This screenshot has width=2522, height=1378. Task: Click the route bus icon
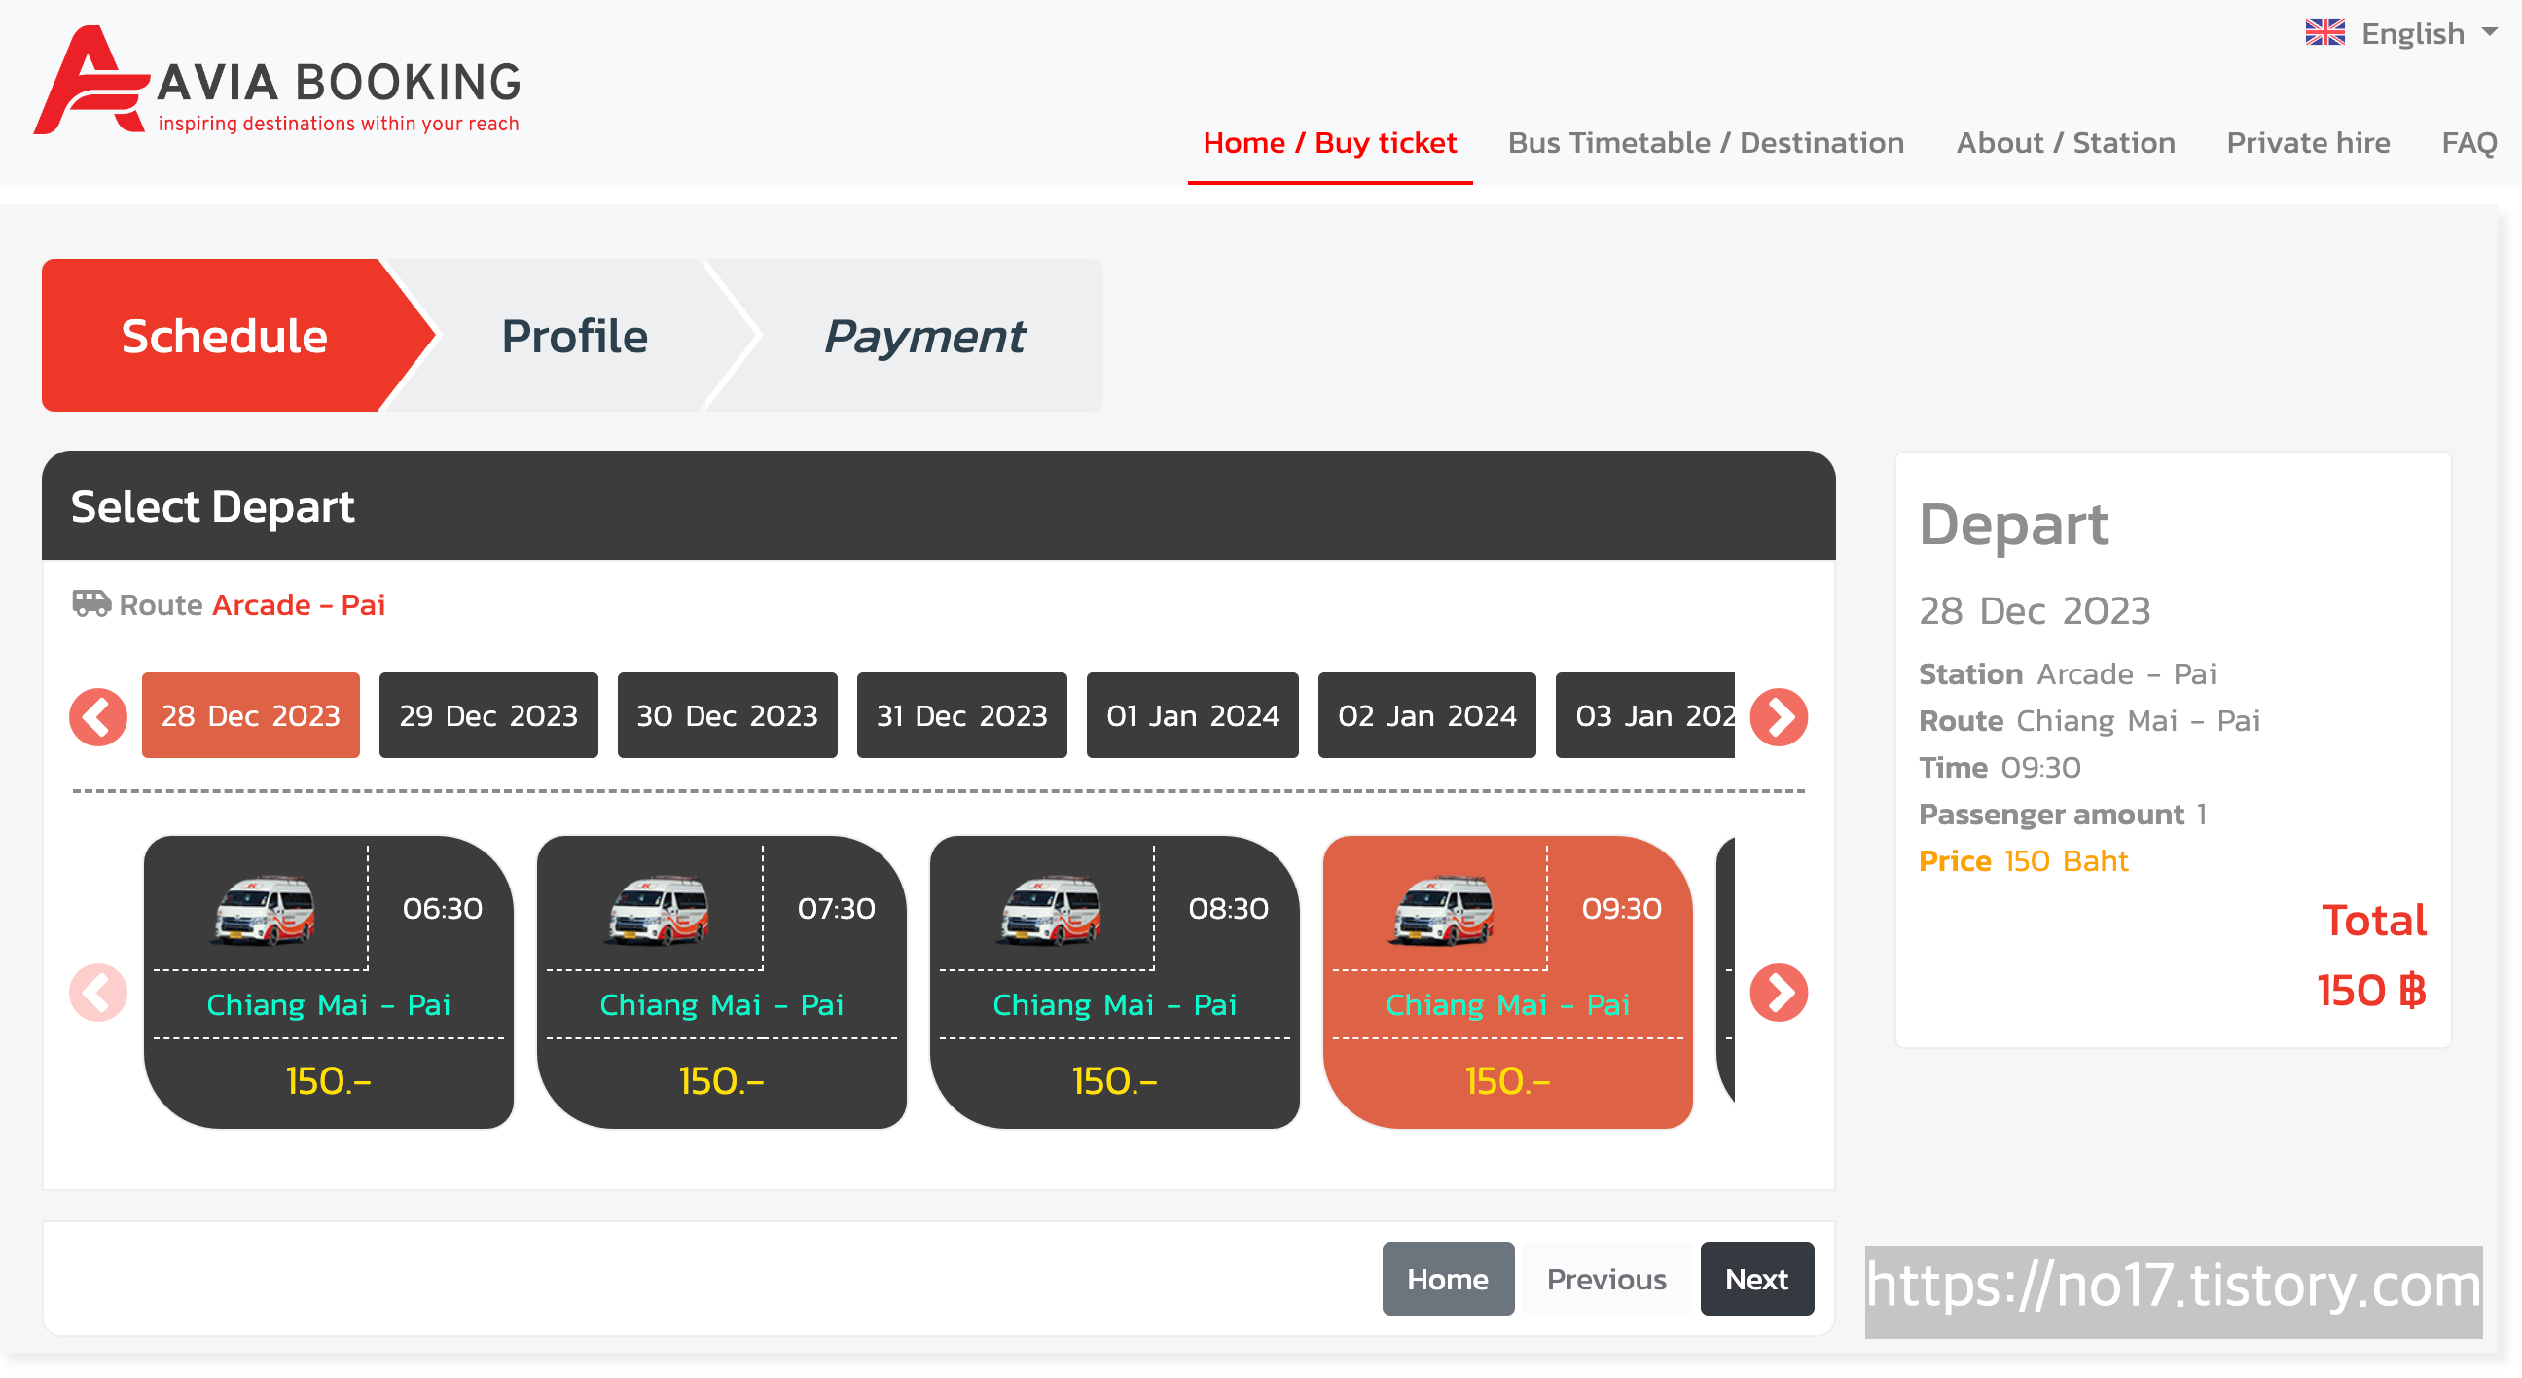tap(91, 602)
